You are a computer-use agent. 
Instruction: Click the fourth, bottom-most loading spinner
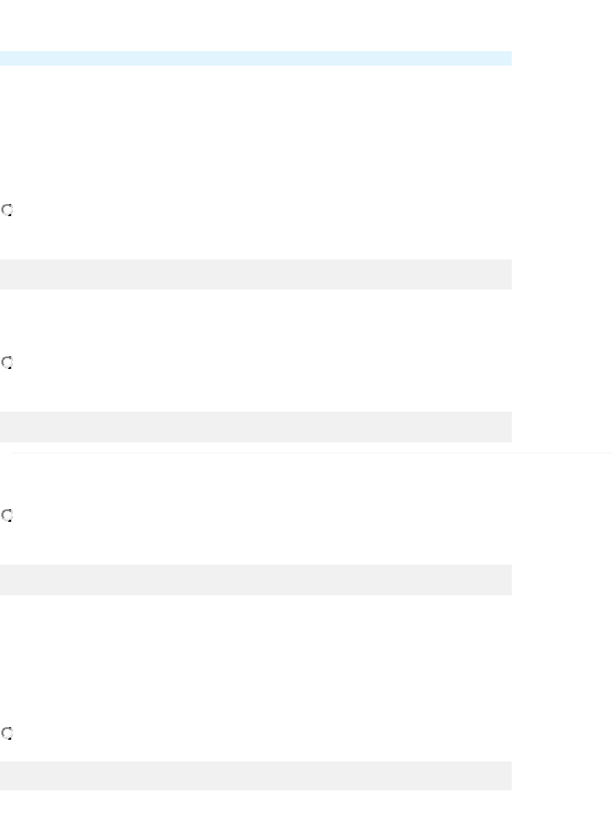tap(7, 733)
